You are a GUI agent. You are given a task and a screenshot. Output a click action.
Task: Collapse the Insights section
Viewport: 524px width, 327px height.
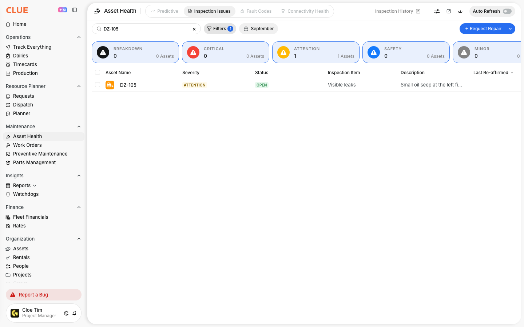click(x=79, y=175)
